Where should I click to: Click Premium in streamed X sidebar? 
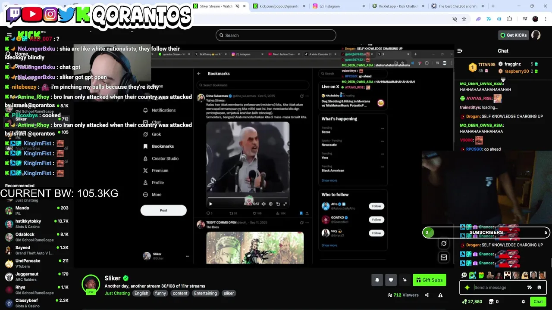tap(156, 170)
